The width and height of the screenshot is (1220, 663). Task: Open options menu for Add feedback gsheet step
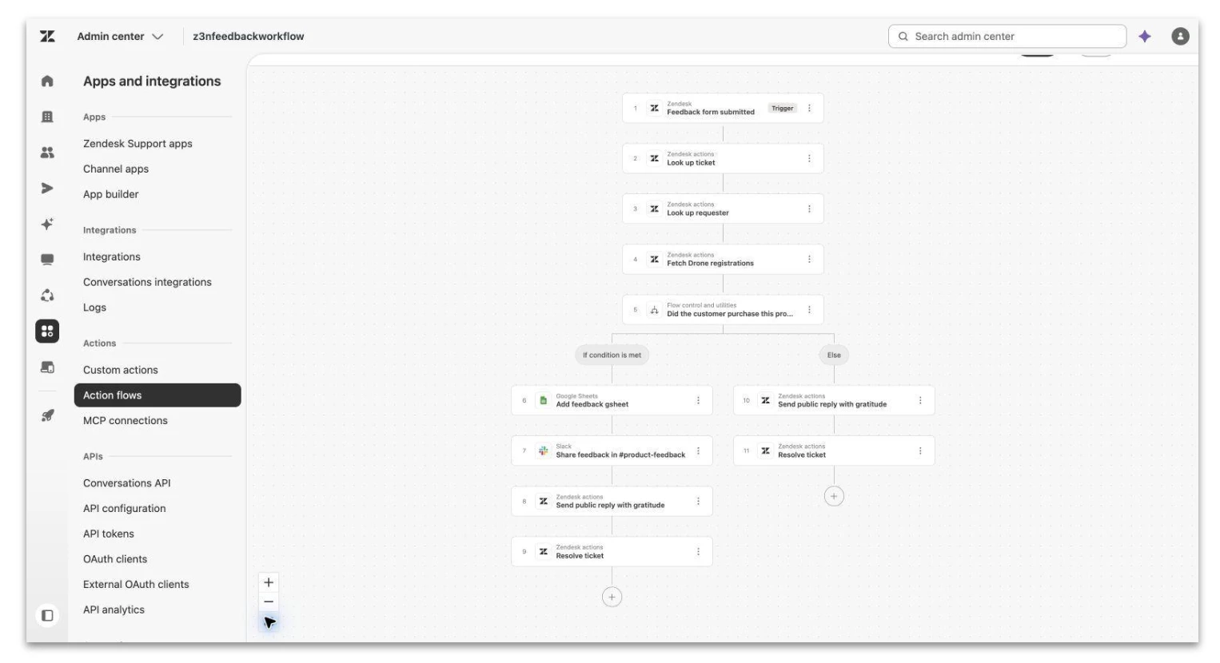click(x=698, y=400)
